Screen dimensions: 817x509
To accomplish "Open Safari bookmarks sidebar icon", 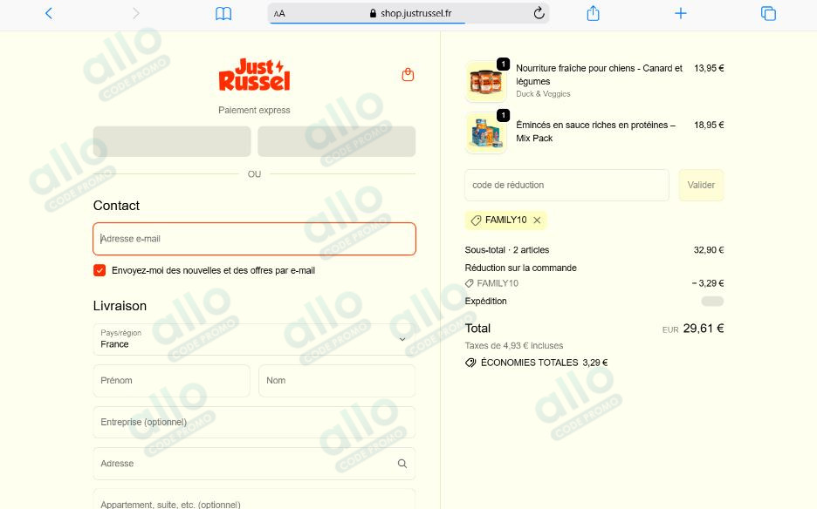I will click(223, 13).
